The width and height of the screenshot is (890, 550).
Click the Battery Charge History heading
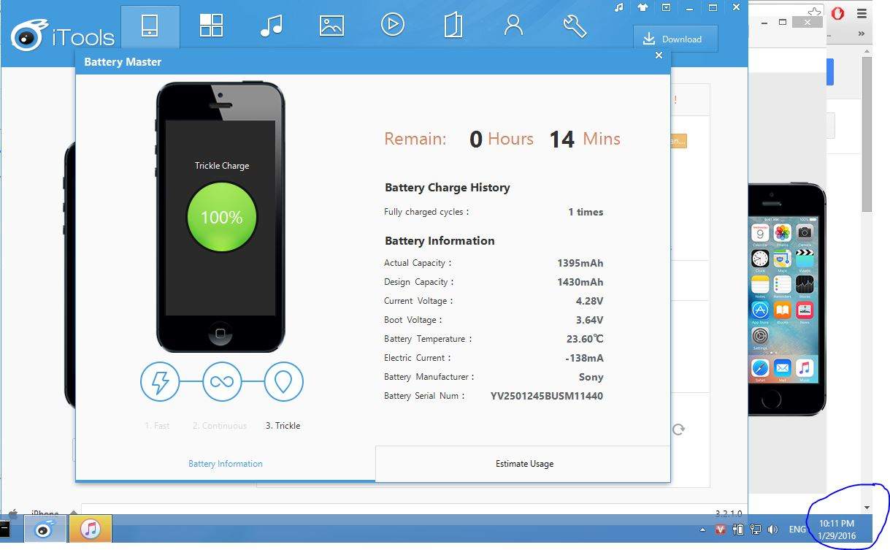pos(448,187)
